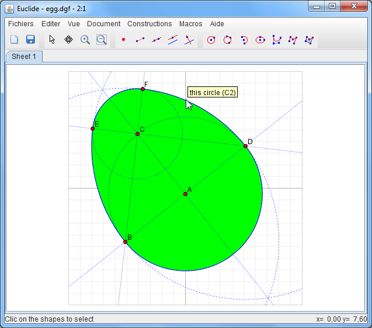The height and width of the screenshot is (328, 372).
Task: Open the Constructions menu
Action: [150, 24]
